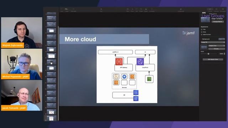Add a Comment from the toolbar
The image size is (228, 128).
click(152, 10)
